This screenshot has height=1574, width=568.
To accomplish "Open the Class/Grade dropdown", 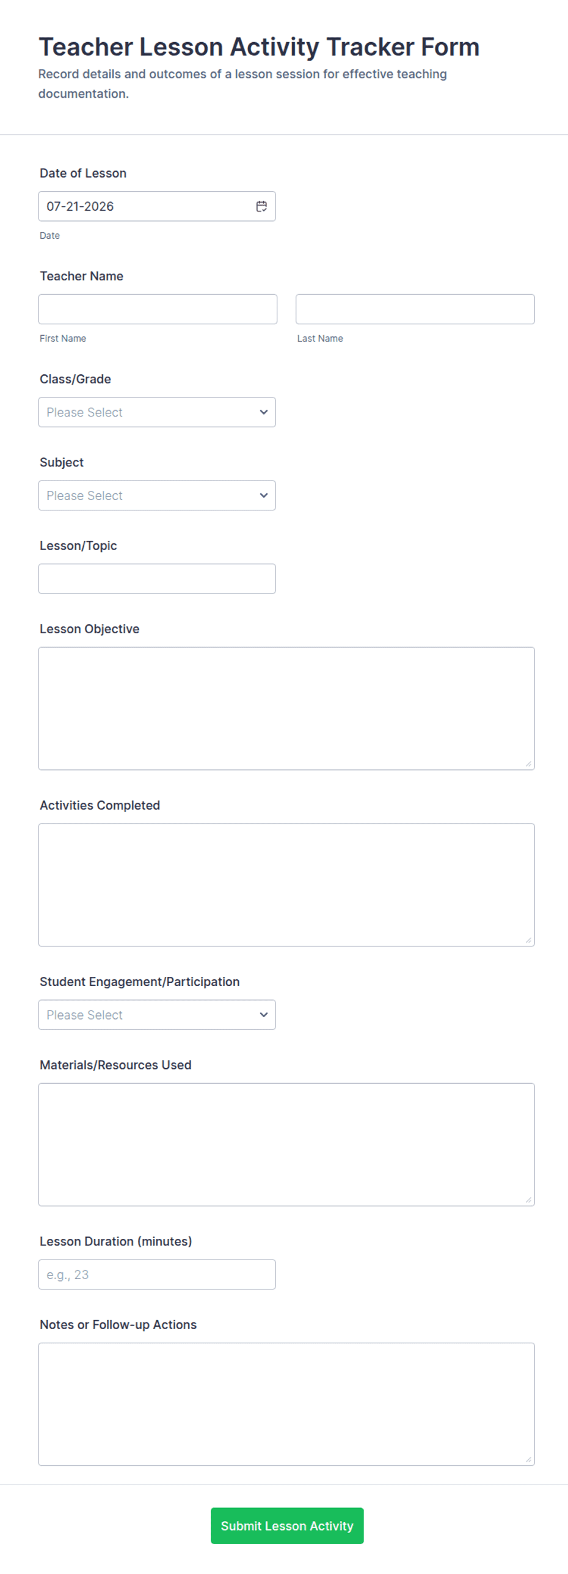I will coord(156,412).
